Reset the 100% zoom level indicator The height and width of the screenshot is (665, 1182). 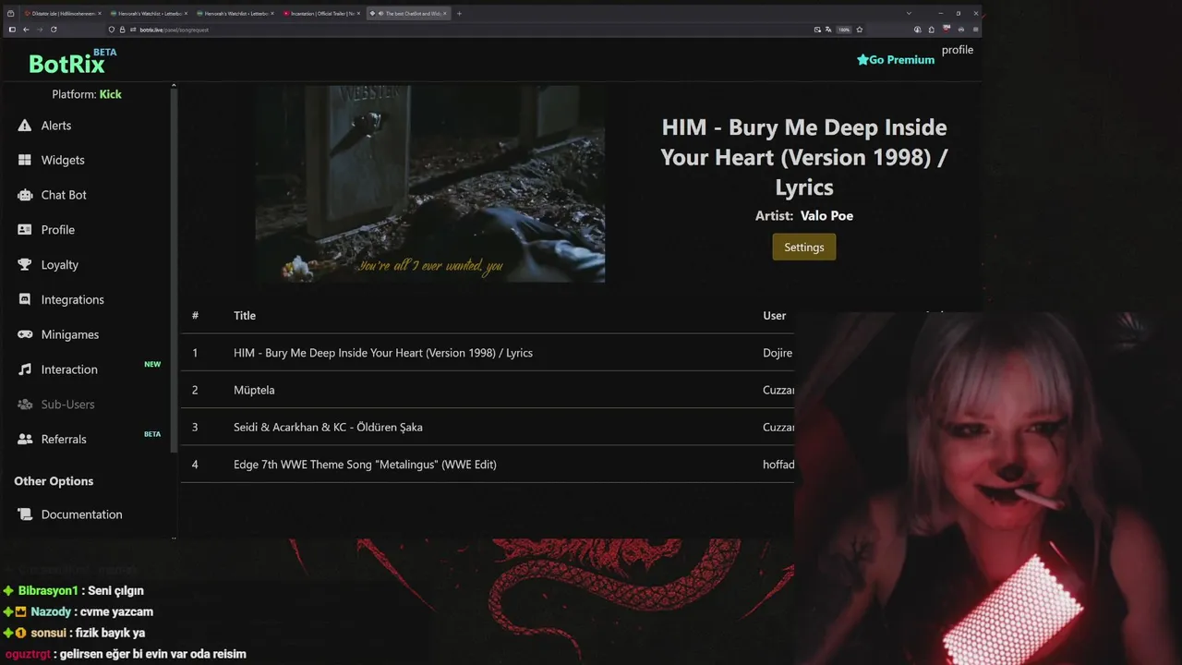tap(844, 30)
